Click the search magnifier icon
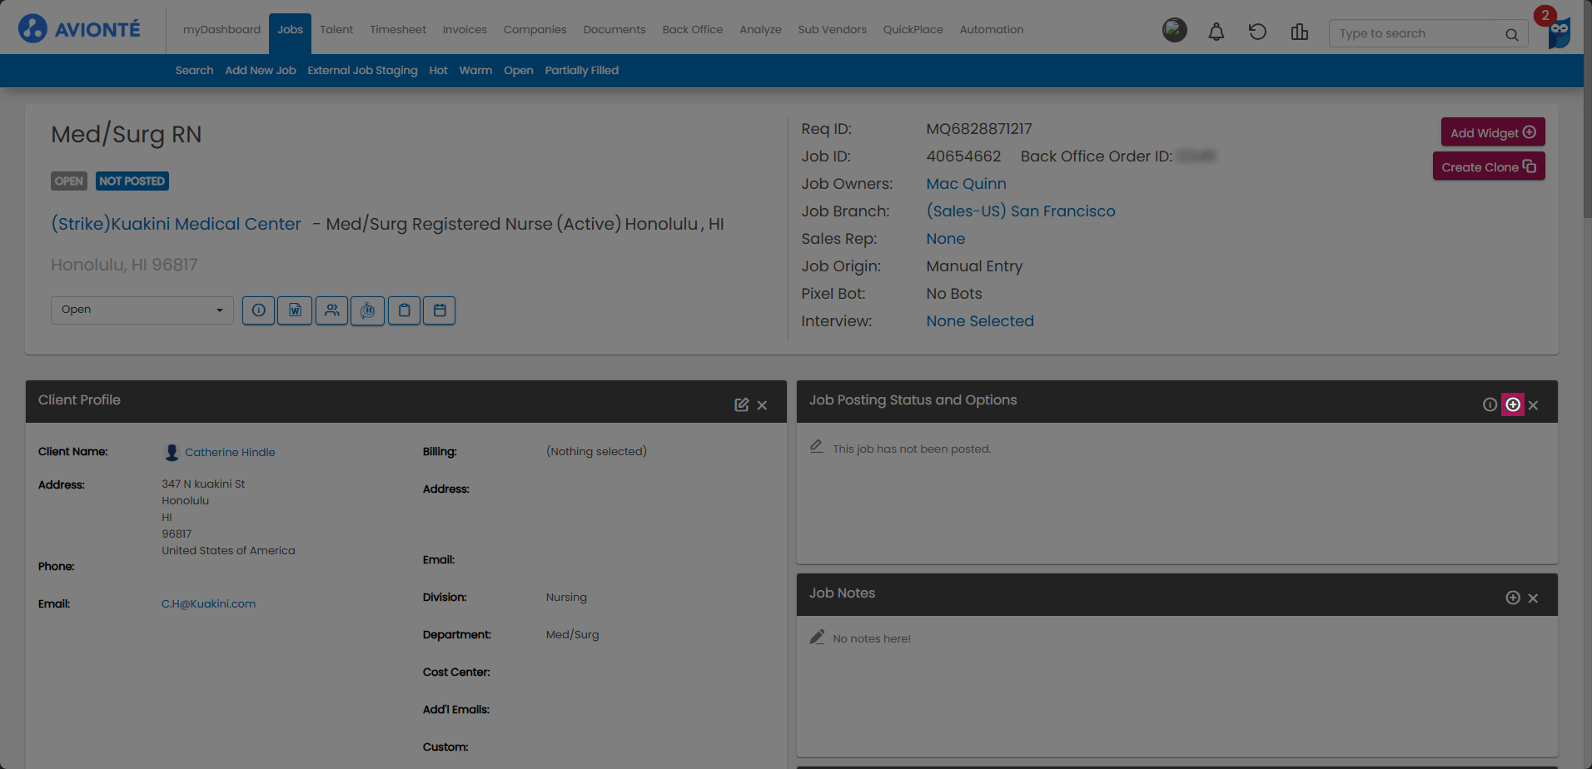This screenshot has width=1592, height=769. point(1512,34)
